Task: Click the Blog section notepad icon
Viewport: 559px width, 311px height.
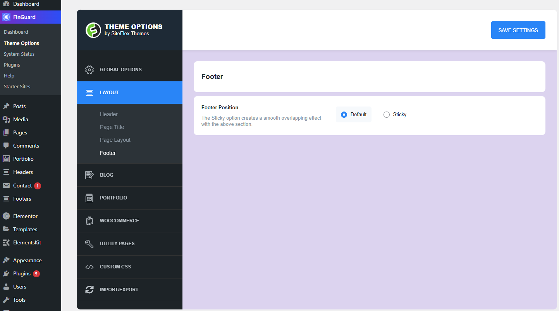Action: click(89, 175)
